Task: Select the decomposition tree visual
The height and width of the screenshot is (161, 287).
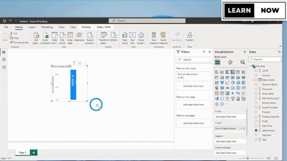Action: [217, 99]
